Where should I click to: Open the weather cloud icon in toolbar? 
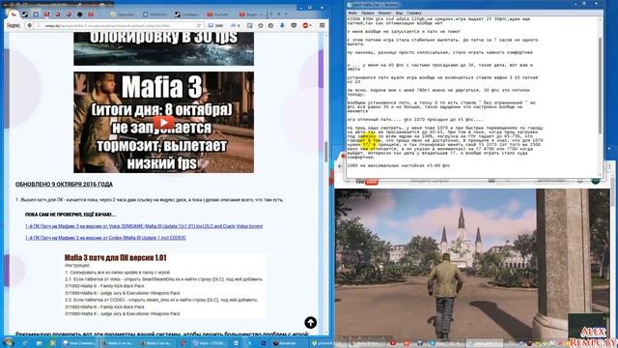coord(236,25)
